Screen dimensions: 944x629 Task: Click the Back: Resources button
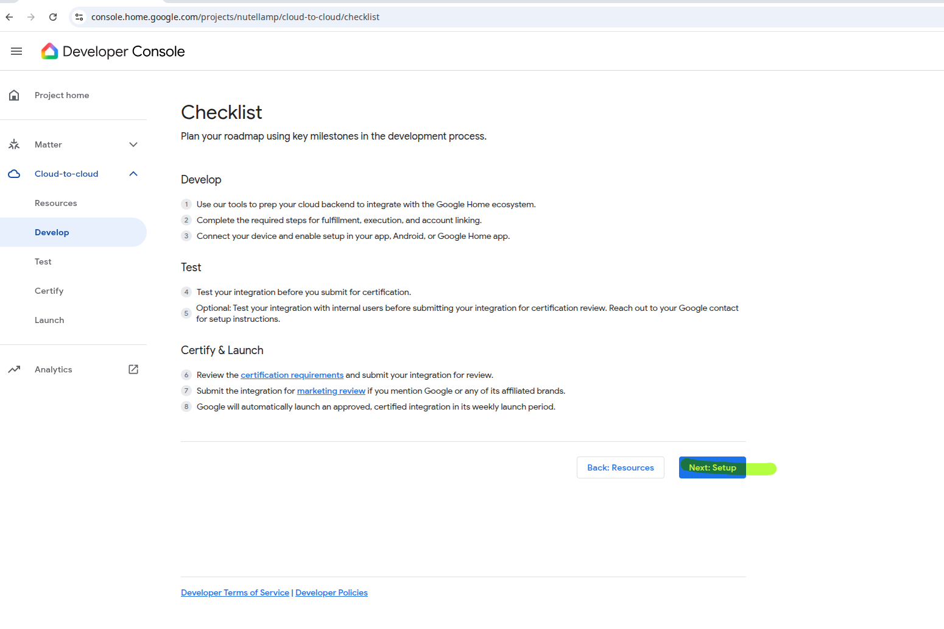[620, 468]
